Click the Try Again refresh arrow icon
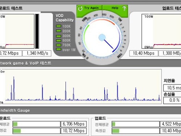 [80, 8]
